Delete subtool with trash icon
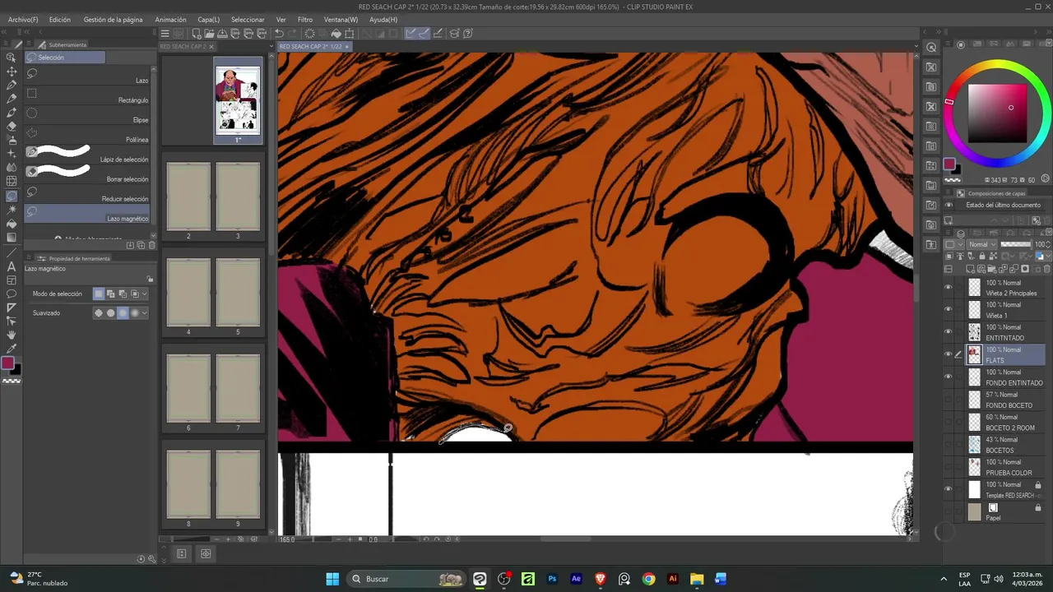The image size is (1053, 592). click(x=151, y=245)
